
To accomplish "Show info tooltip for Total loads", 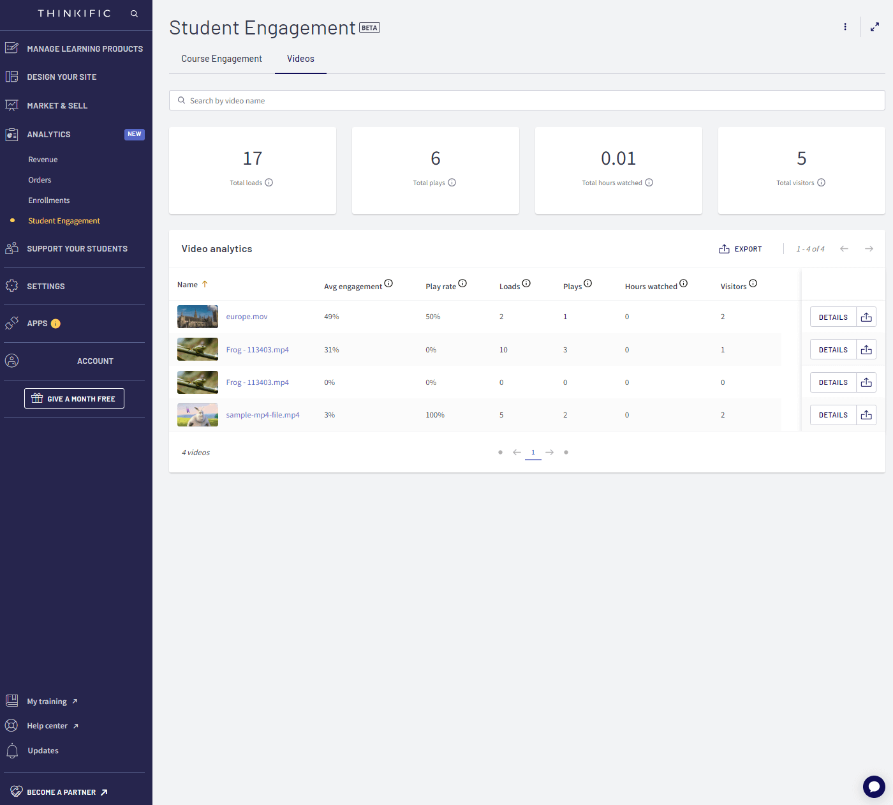I will click(269, 183).
